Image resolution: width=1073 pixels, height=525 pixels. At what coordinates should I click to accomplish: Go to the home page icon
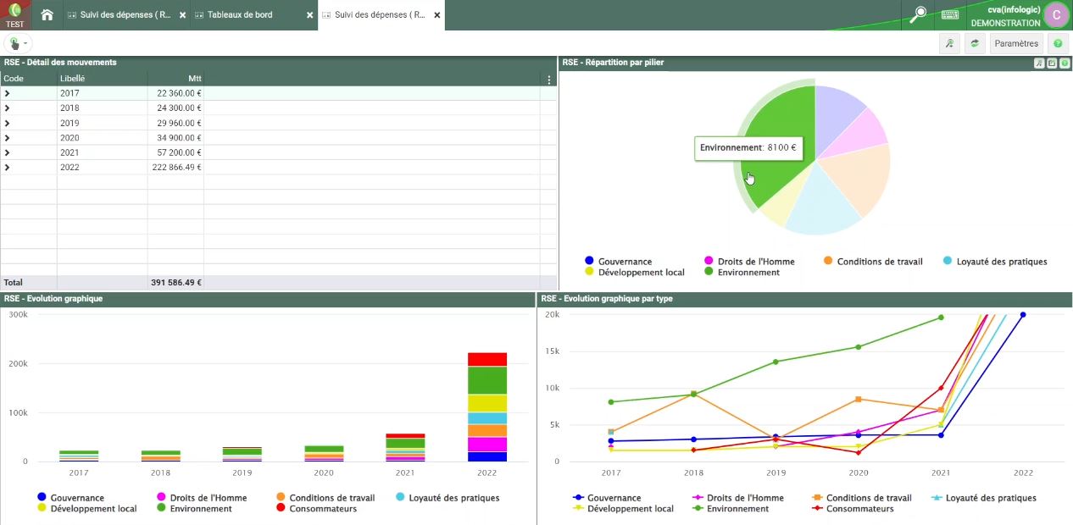[x=47, y=15]
